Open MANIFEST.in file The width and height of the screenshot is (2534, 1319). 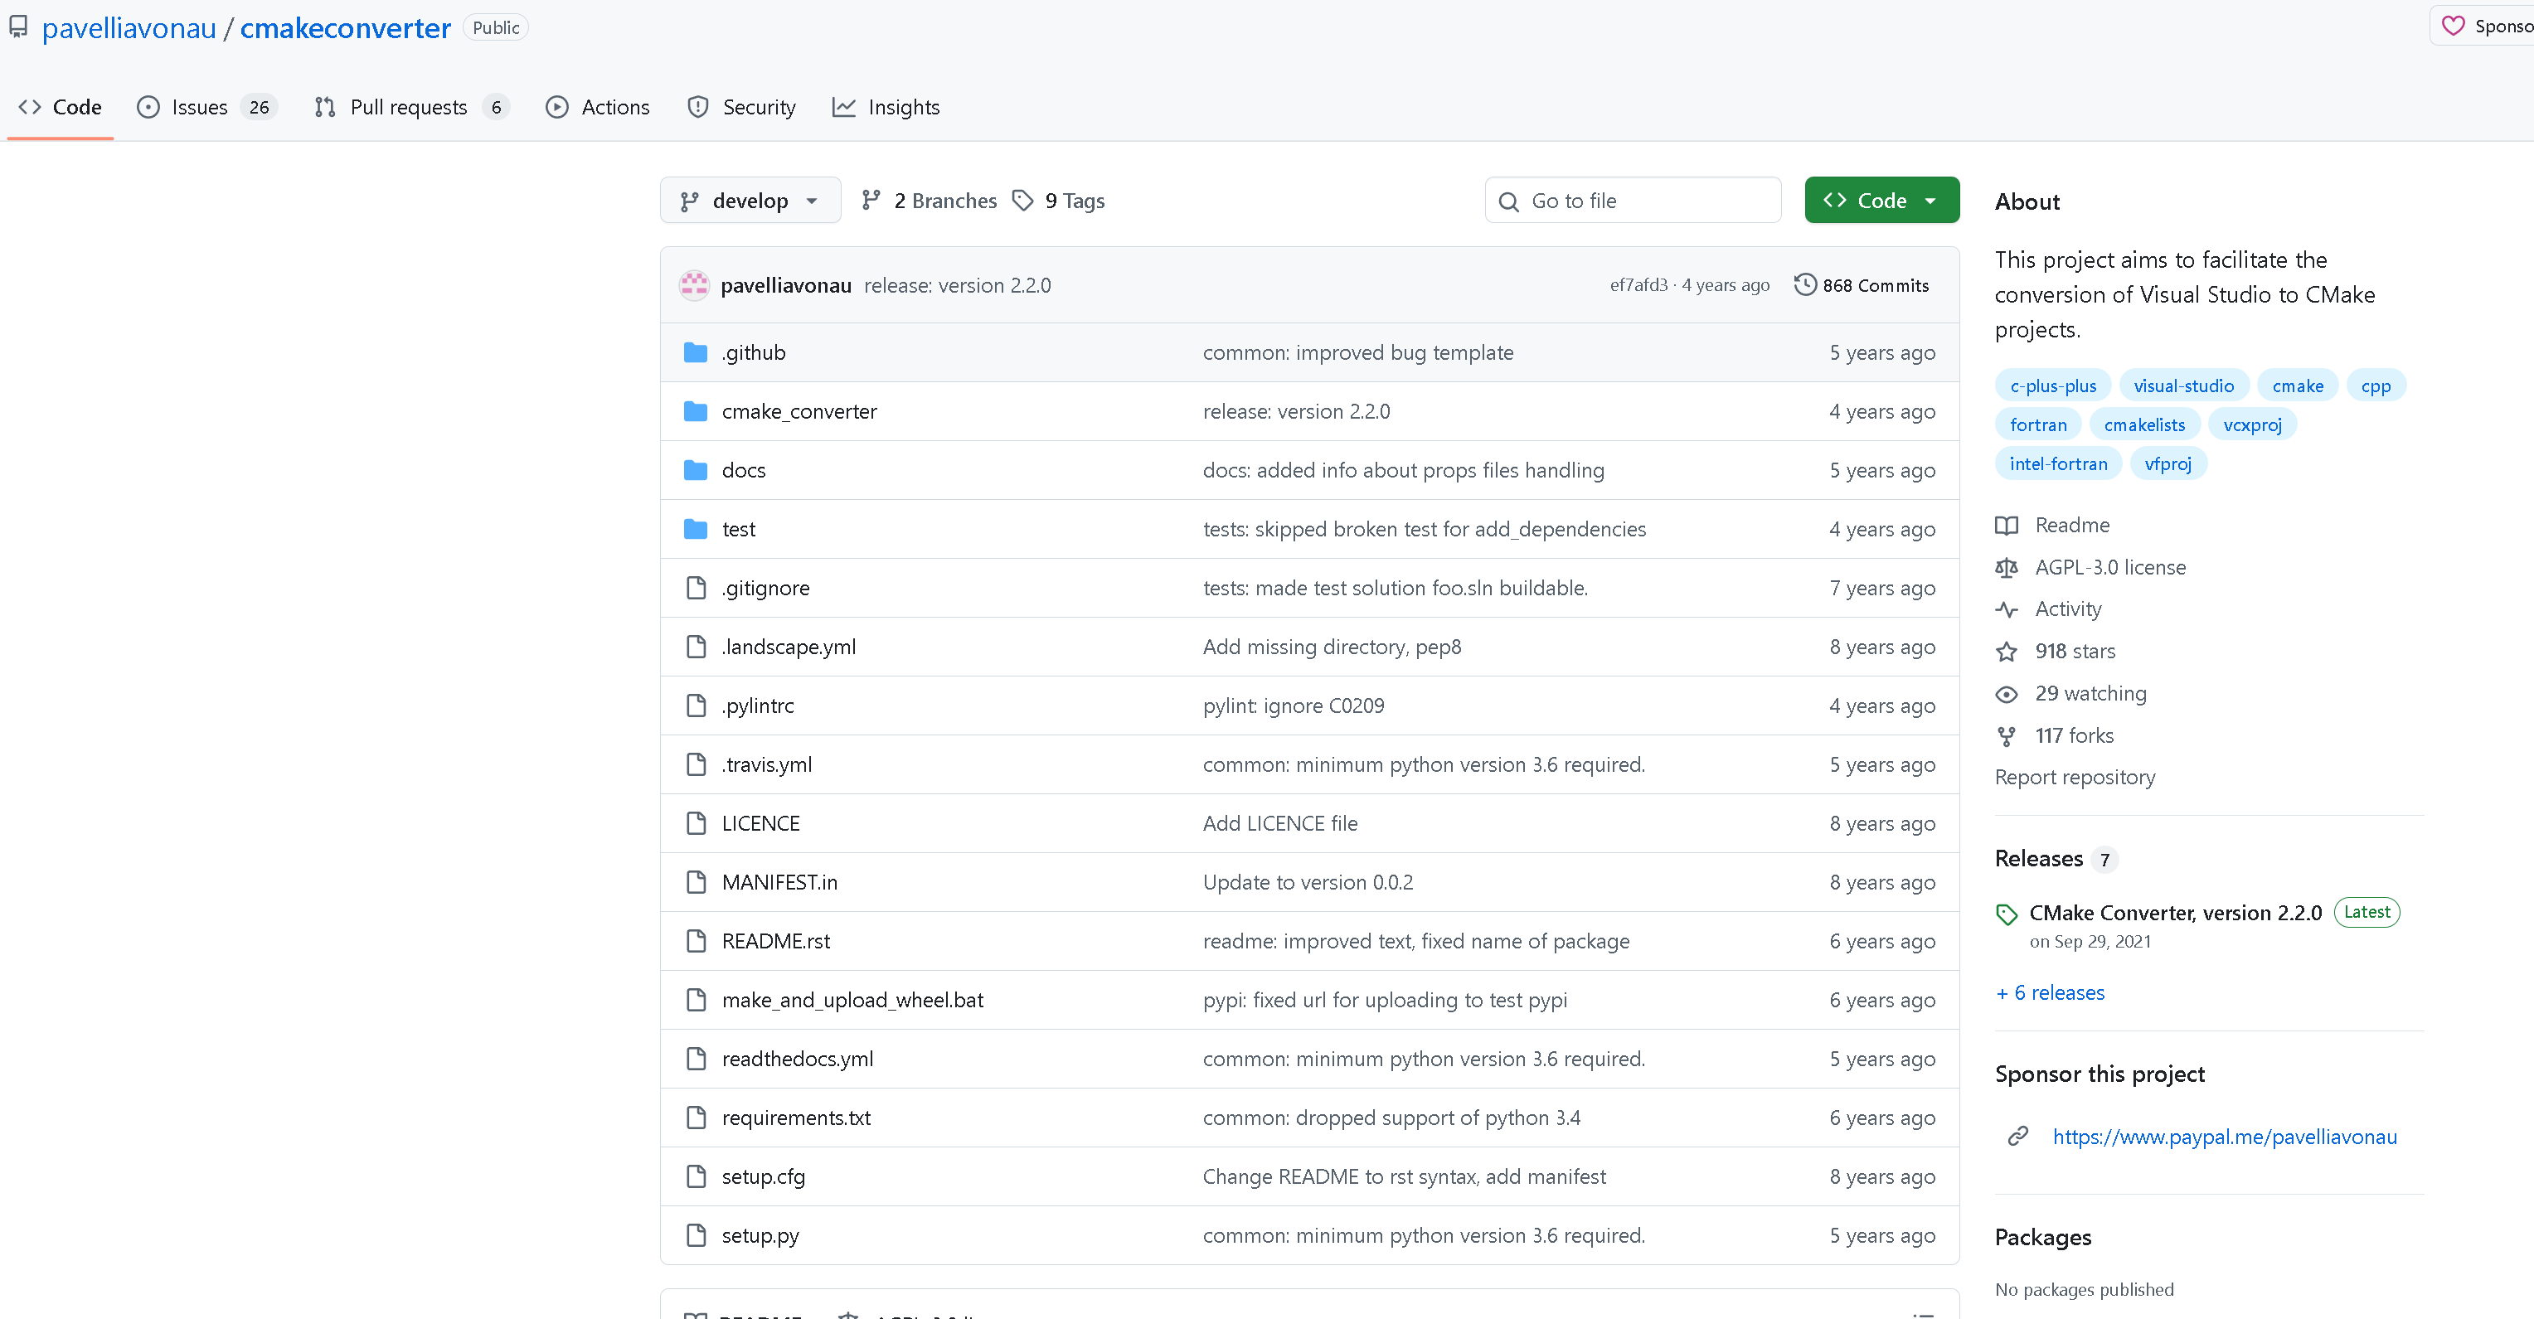tap(779, 882)
